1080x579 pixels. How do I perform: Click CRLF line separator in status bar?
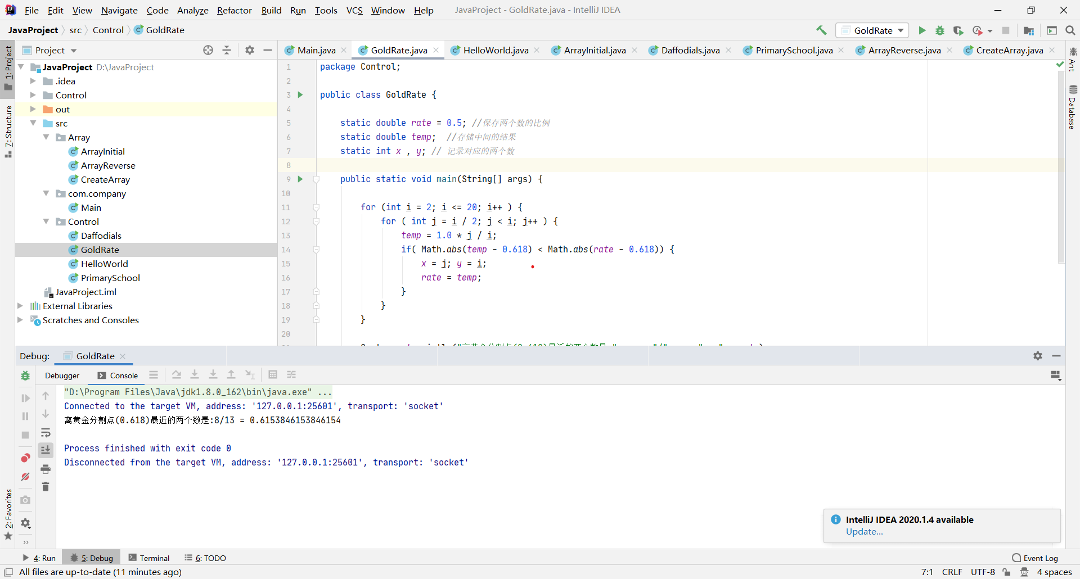952,572
